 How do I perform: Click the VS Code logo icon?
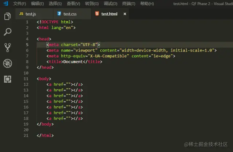coord(6,3)
